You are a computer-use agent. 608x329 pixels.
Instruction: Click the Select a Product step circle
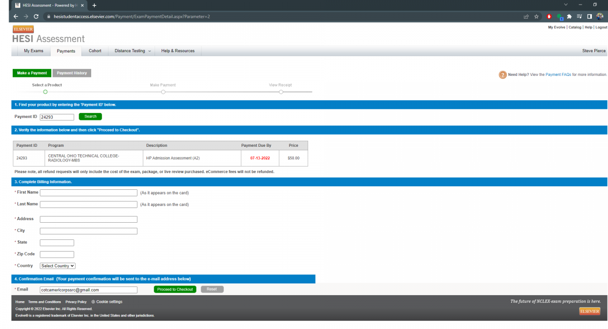point(45,92)
